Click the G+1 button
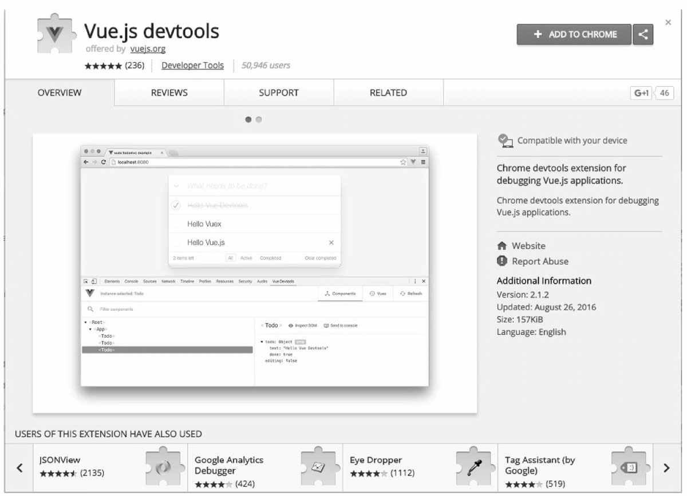Screen dimensions: 687x496 coord(641,93)
